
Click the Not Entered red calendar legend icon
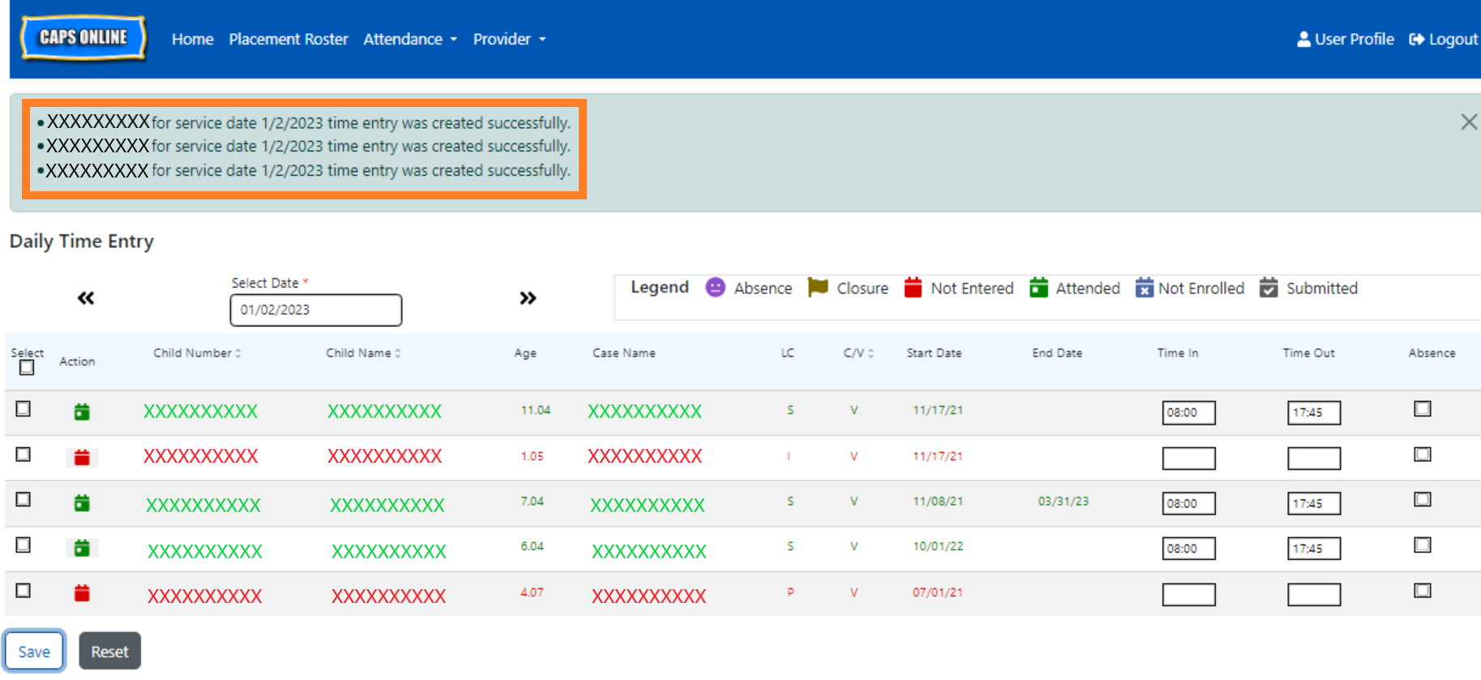pyautogui.click(x=913, y=288)
